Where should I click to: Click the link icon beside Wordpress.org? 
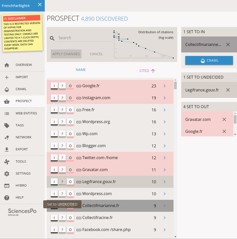[79, 122]
